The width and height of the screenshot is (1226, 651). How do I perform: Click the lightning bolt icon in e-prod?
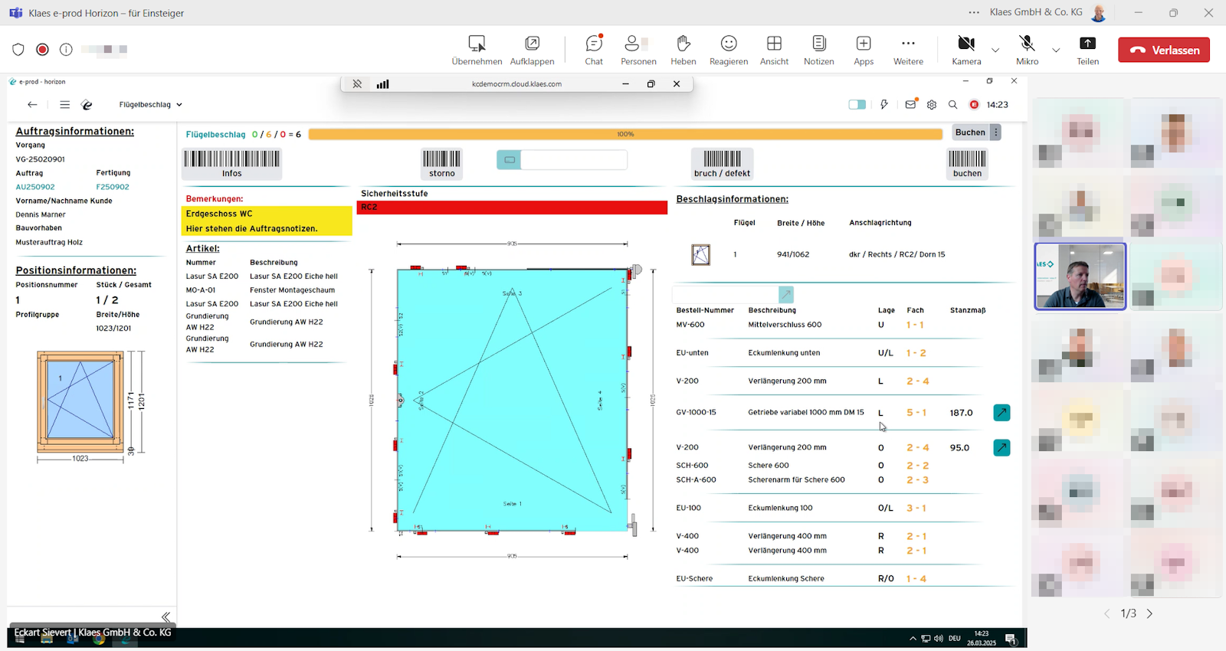883,105
